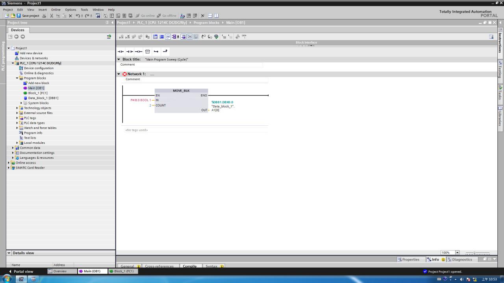The height and width of the screenshot is (283, 504).
Task: Collapse the Project1 tree node
Action: tap(9, 48)
